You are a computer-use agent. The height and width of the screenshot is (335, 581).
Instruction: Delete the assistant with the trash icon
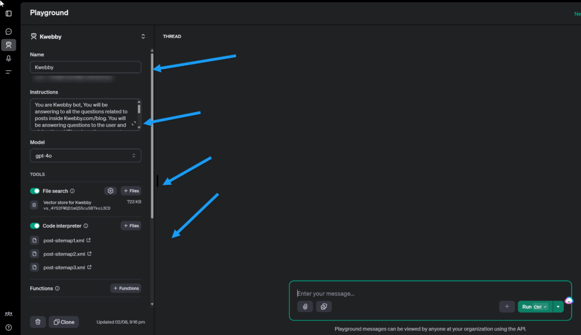(x=38, y=322)
